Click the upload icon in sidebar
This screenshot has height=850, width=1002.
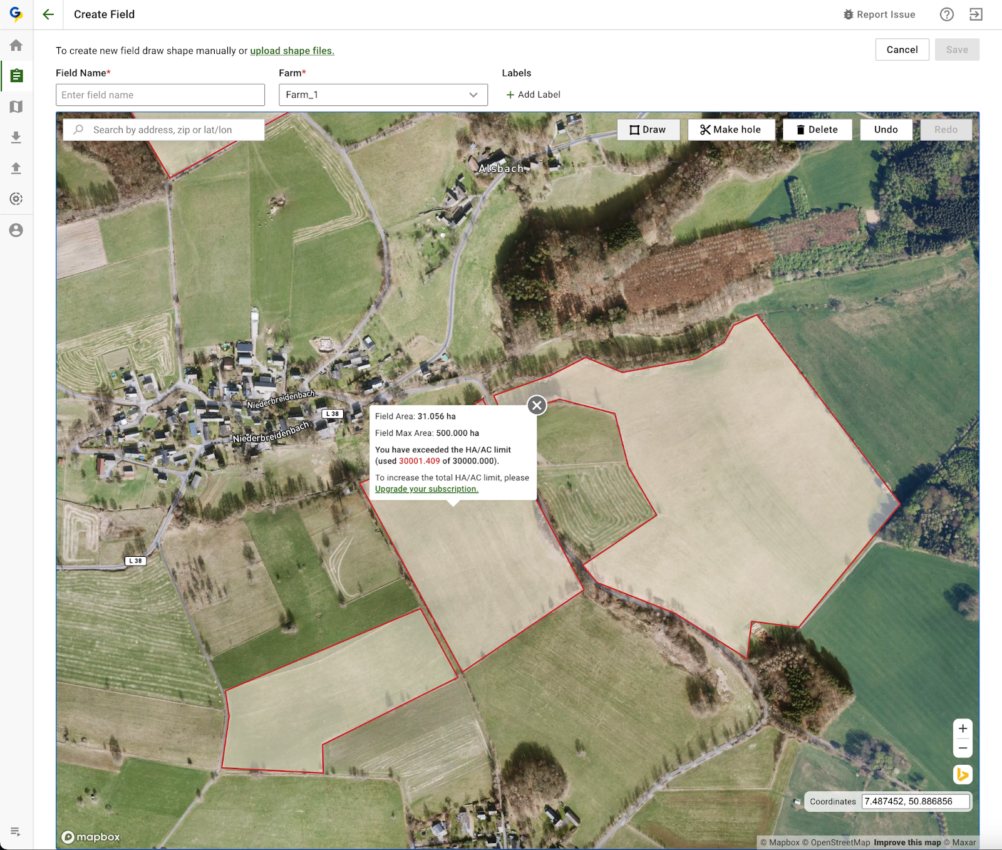[x=16, y=168]
